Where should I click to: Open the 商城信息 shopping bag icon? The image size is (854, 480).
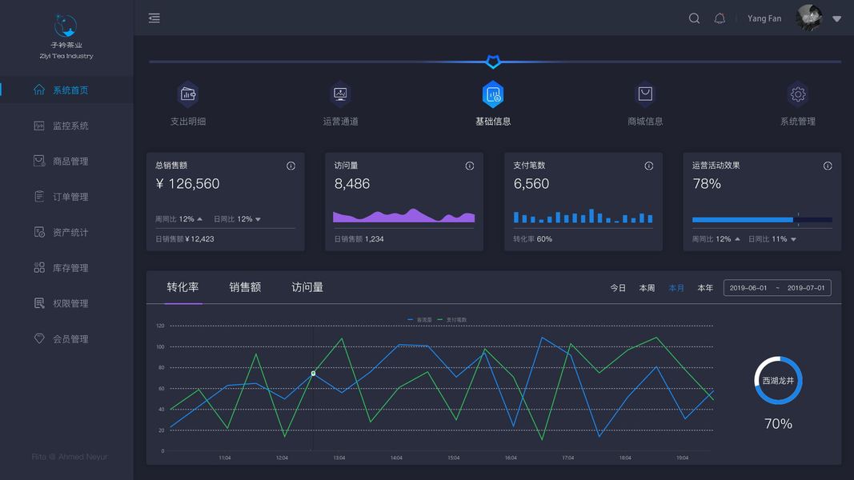pos(645,94)
